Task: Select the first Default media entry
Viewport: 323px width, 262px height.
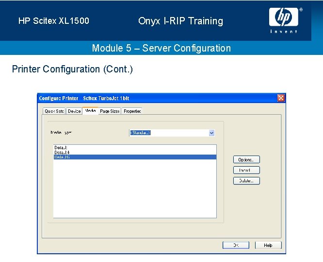Action: click(135, 147)
